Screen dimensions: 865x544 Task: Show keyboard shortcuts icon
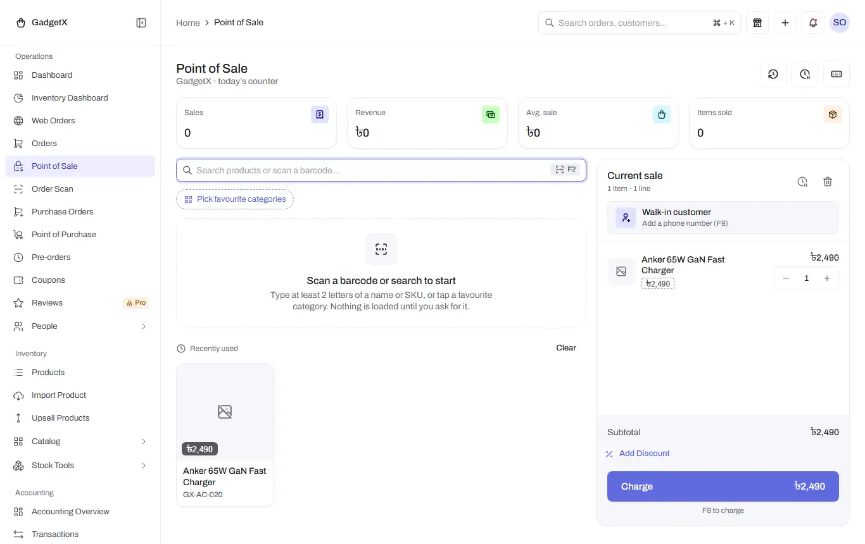pos(837,74)
